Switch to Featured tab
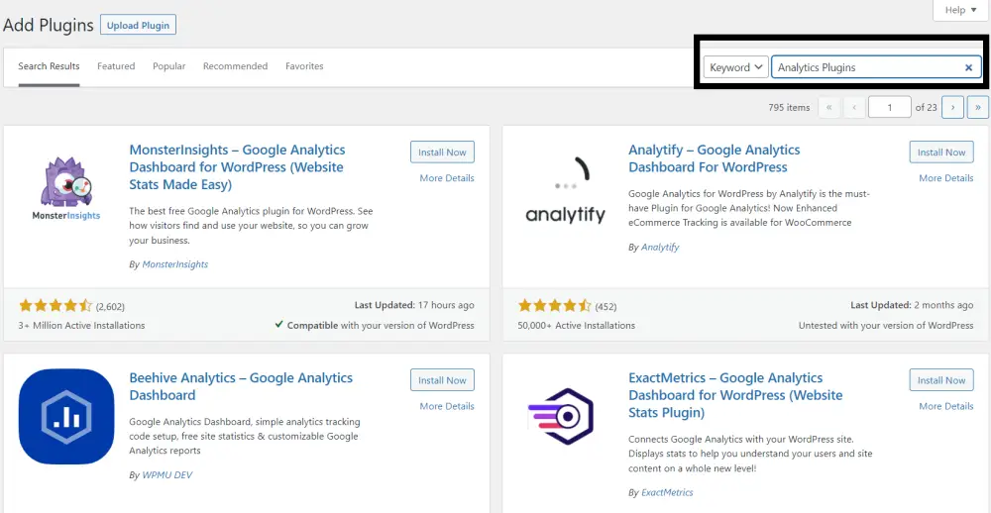 116,66
